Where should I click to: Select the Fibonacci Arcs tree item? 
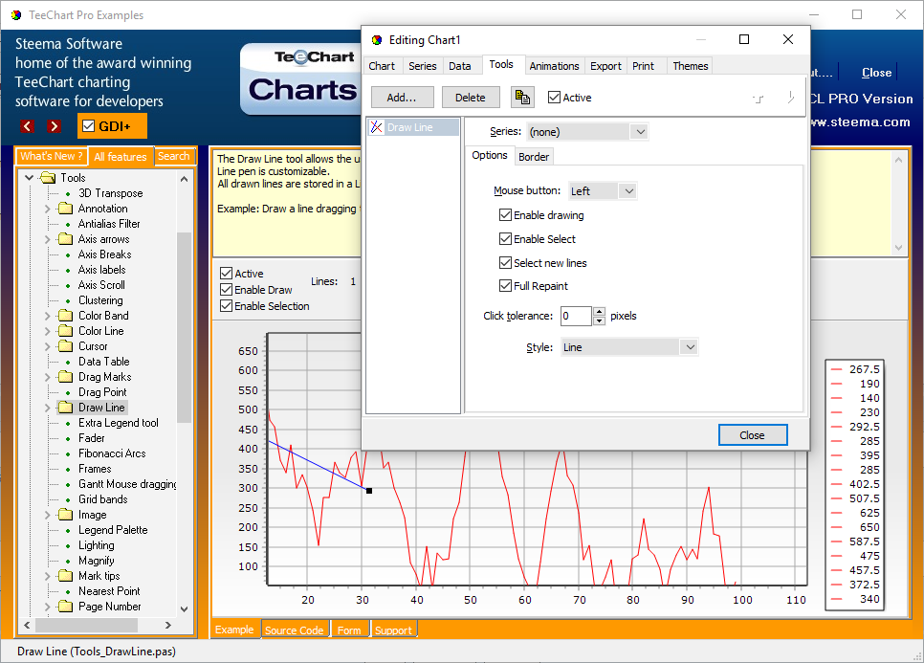(x=112, y=453)
